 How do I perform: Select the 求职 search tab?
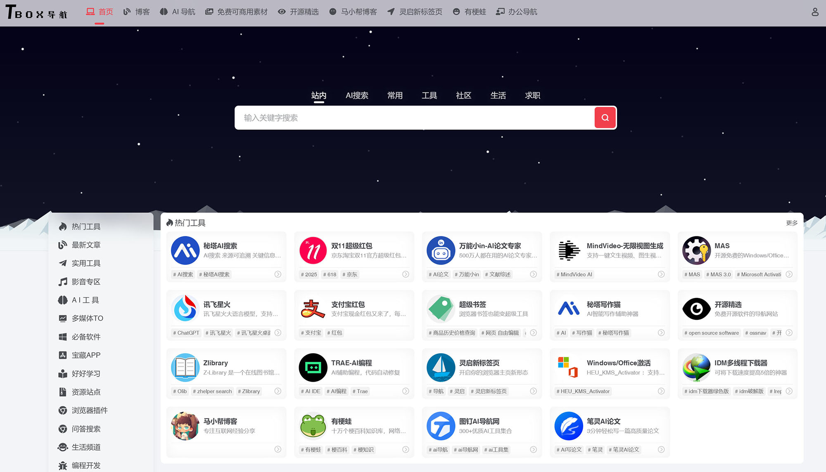[532, 95]
